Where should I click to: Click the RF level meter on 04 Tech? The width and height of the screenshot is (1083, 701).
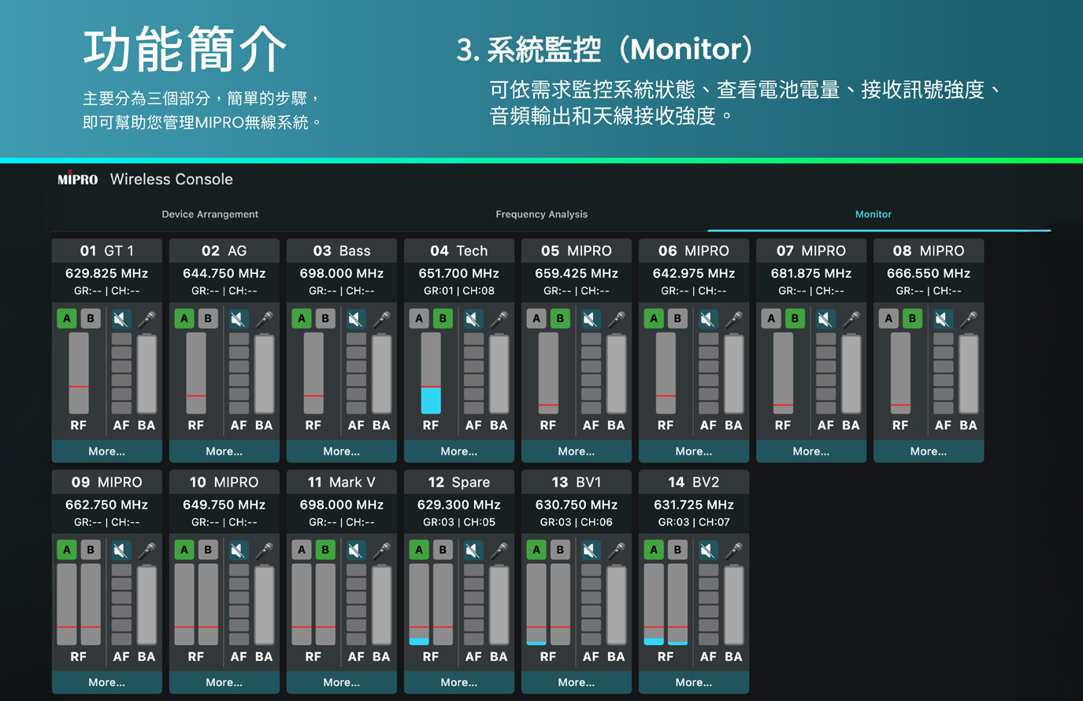pos(431,373)
